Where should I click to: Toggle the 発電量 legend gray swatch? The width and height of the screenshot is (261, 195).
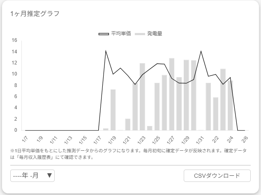140,34
